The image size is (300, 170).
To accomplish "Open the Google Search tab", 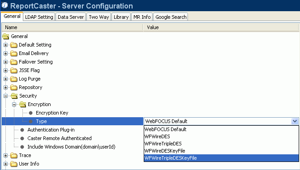I will pyautogui.click(x=171, y=17).
